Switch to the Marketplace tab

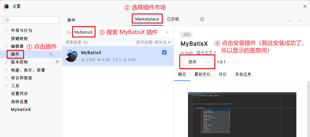point(147,19)
